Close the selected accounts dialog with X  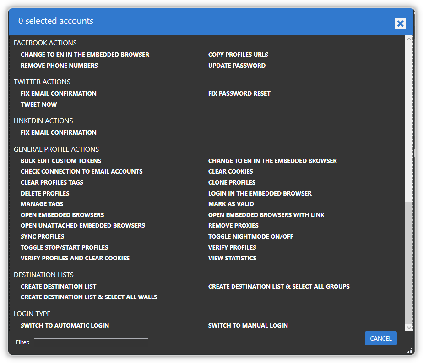point(400,23)
